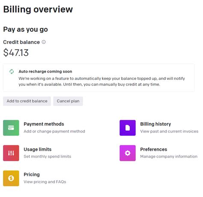Screen dimensions: 203x197
Task: Click 'Manage company information' description
Action: pyautogui.click(x=169, y=156)
